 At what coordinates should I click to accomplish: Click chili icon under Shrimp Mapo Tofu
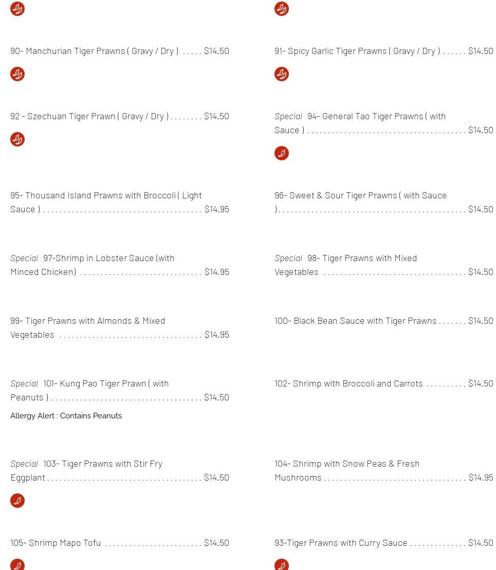[17, 564]
